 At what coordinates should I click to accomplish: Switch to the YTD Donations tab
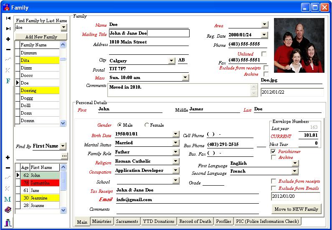159,221
